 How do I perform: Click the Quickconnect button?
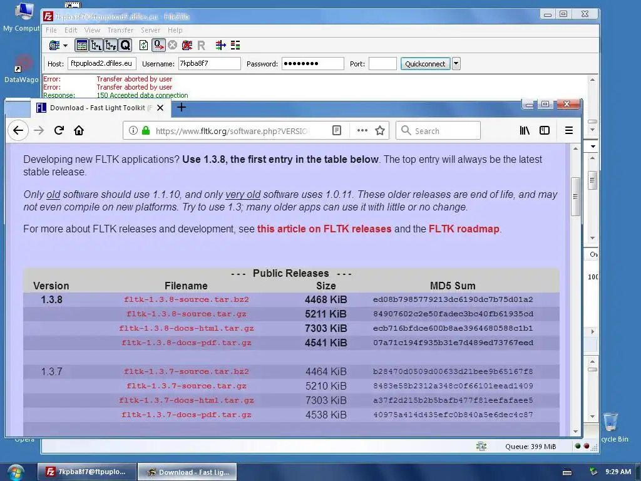click(x=425, y=63)
